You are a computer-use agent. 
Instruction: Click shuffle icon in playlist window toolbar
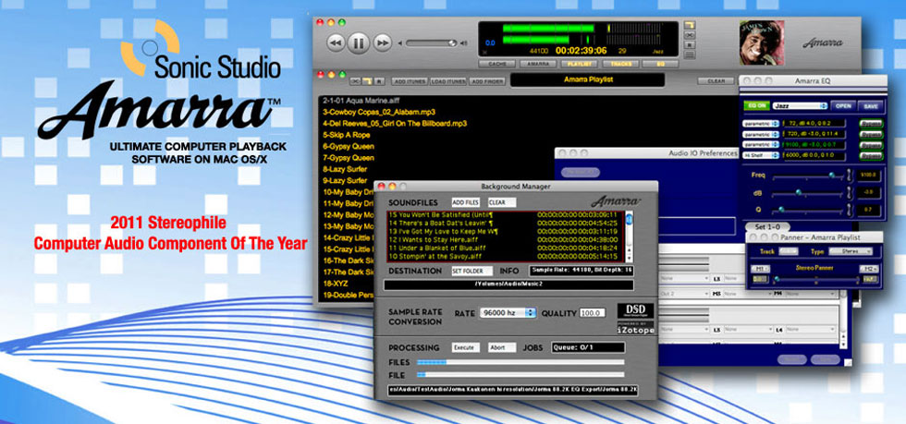point(356,81)
